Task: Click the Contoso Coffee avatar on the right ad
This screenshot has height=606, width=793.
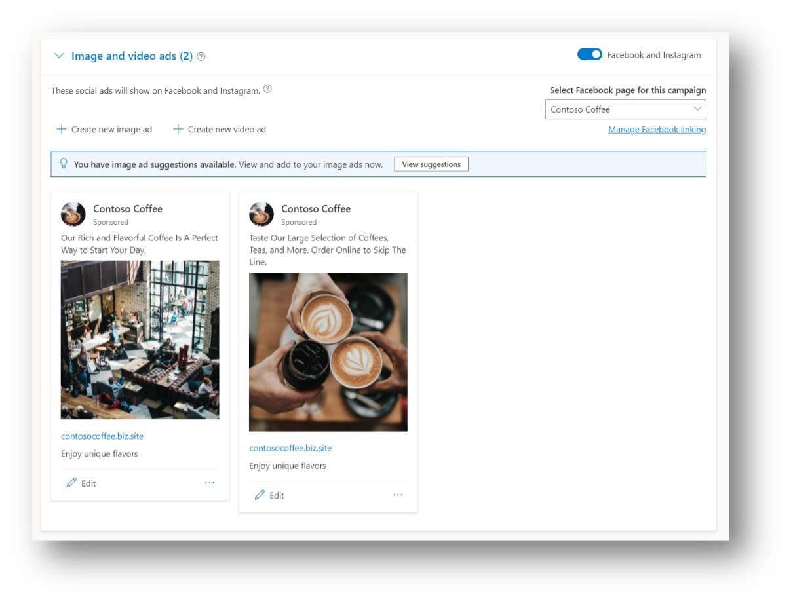Action: [x=261, y=214]
